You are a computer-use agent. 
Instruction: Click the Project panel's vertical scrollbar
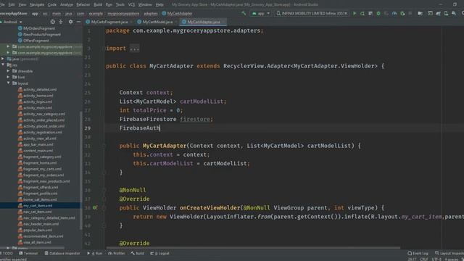(x=80, y=170)
